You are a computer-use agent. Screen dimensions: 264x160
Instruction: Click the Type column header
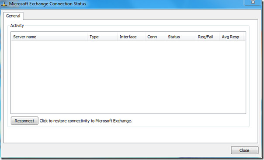tap(102, 37)
